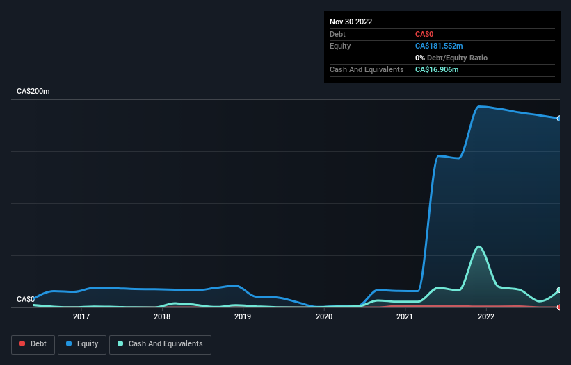The image size is (571, 365).
Task: Click the Equity row label in tooltip
Action: click(x=340, y=46)
